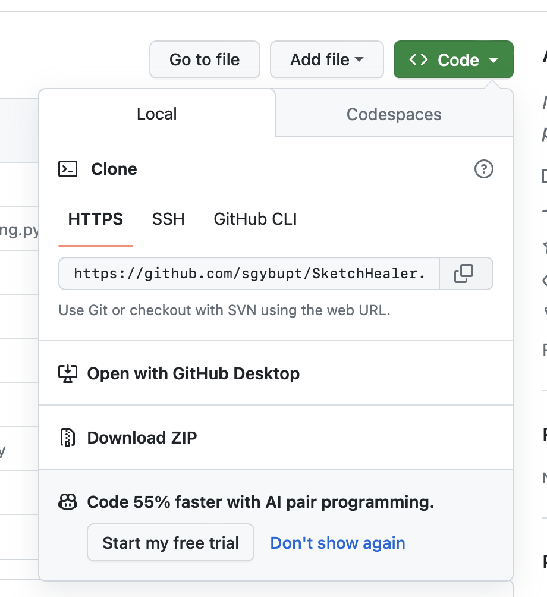547x597 pixels.
Task: Select the HTTPS clone tab
Action: pyautogui.click(x=96, y=219)
